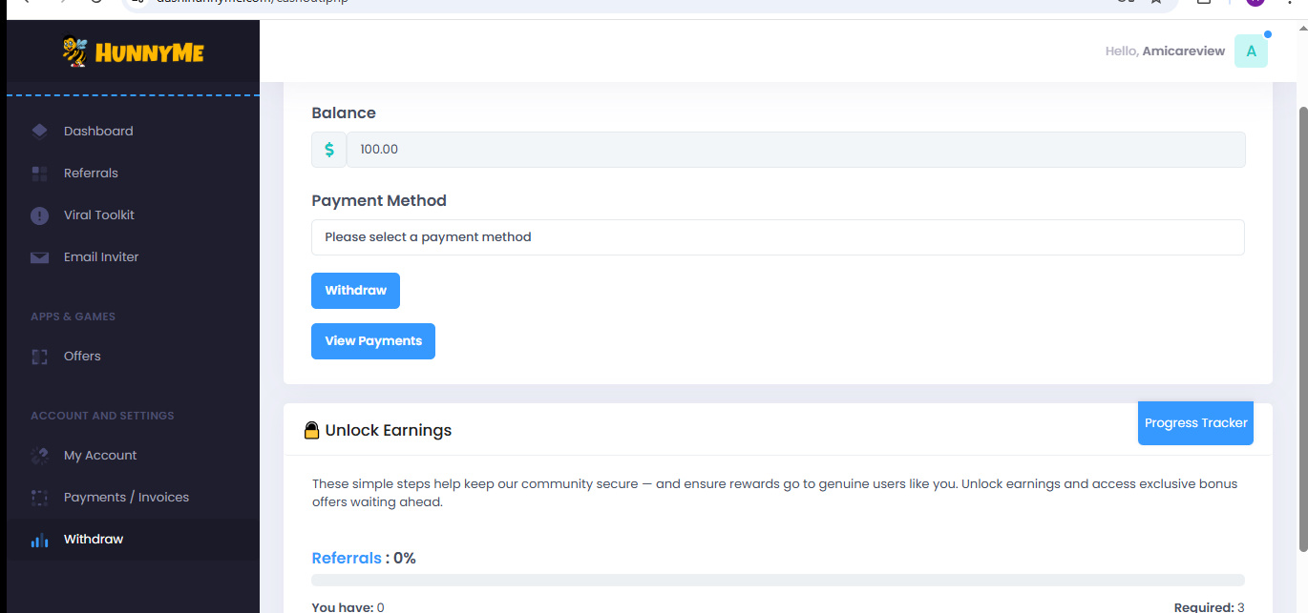
Task: Click the lock icon beside Unlock Earnings
Action: pos(311,430)
